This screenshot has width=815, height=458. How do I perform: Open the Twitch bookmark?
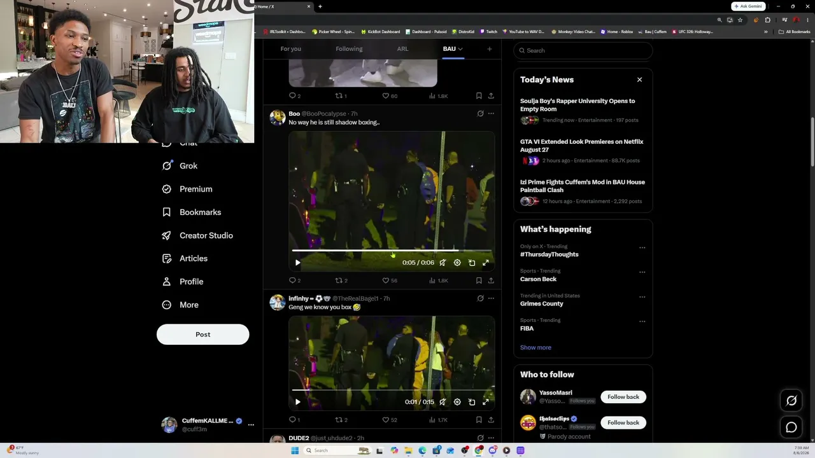[x=488, y=32]
